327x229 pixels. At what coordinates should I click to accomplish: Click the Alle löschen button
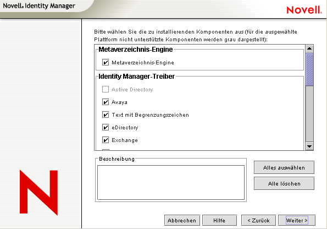[284, 183]
